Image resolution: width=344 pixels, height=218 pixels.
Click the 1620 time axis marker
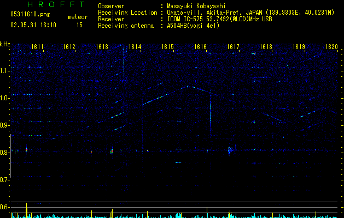tap(331, 47)
